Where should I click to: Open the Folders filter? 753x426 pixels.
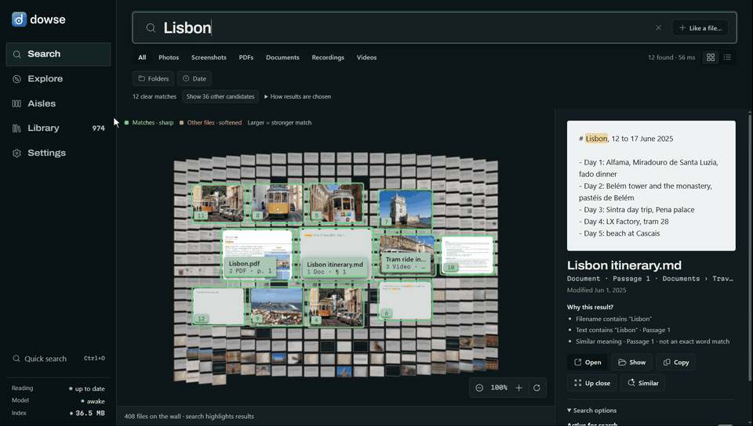click(153, 78)
